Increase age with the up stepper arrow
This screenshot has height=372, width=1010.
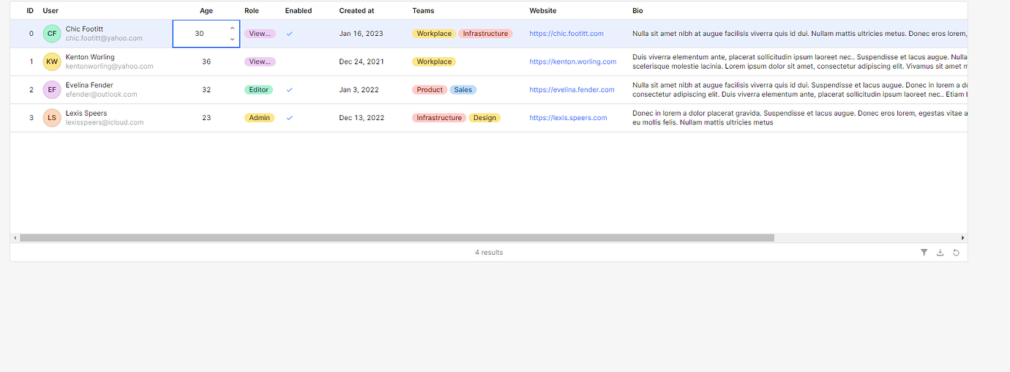[232, 29]
